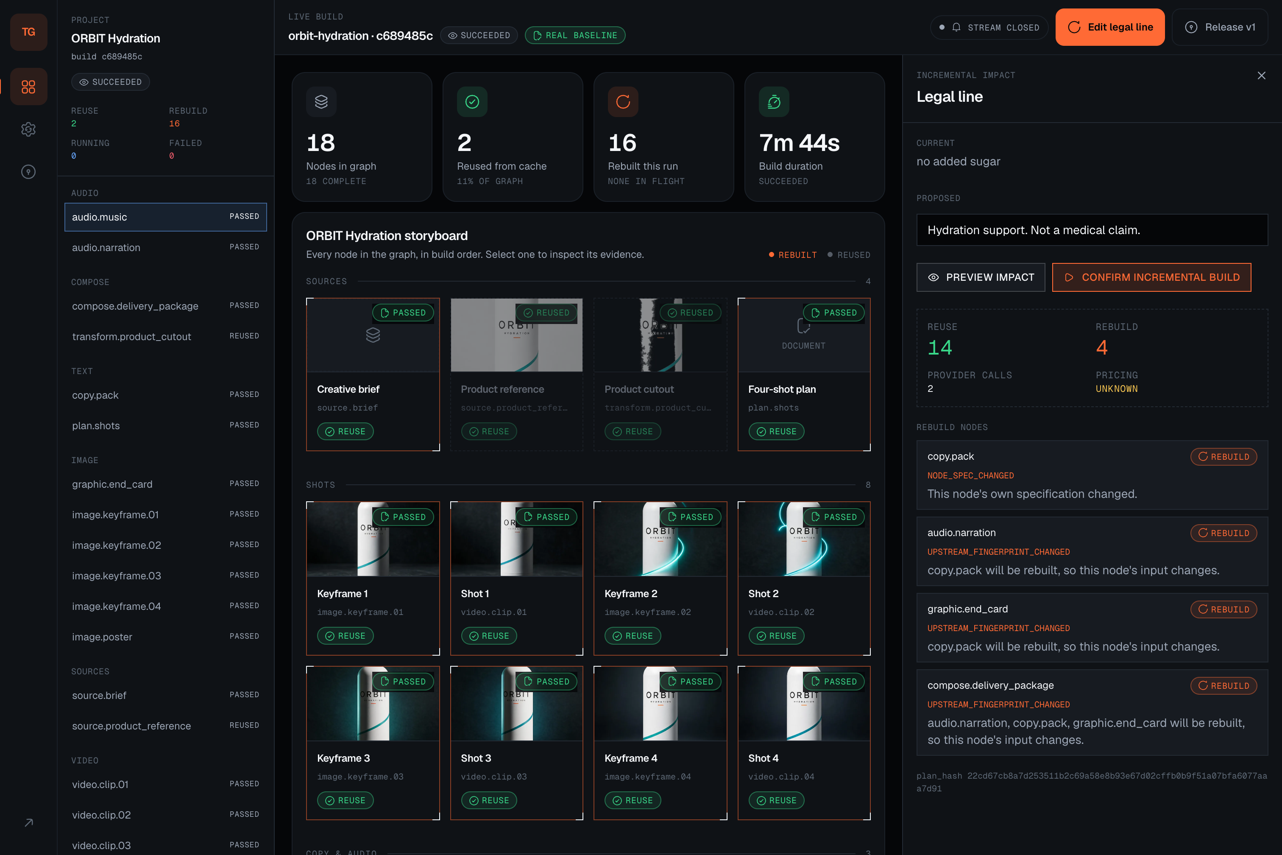This screenshot has height=855, width=1282.
Task: Click the REUSED legend filter
Action: 849,254
